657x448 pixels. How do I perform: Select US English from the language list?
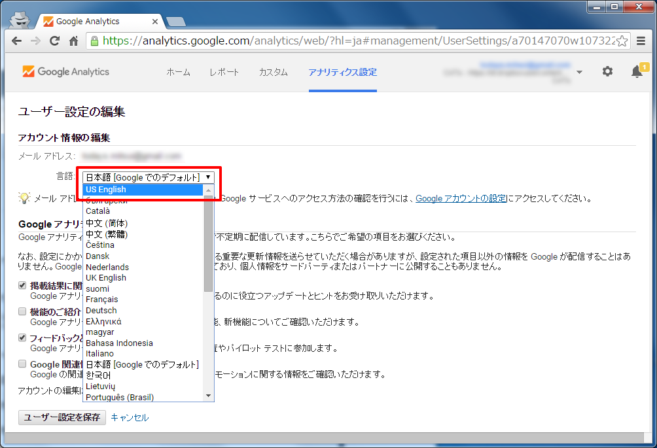pyautogui.click(x=143, y=190)
